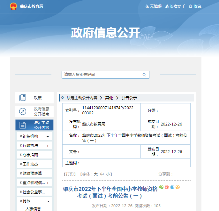Click the compass icon for 政府信息公开指南
This screenshot has width=219, height=211.
pos(23,111)
